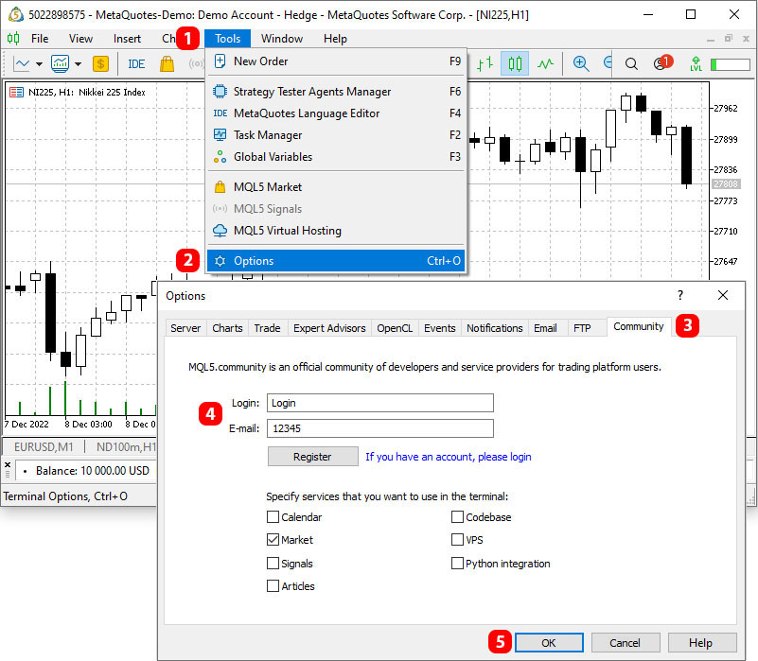This screenshot has height=661, width=758.
Task: Expand the indicators dropdown arrow
Action: coord(78,63)
